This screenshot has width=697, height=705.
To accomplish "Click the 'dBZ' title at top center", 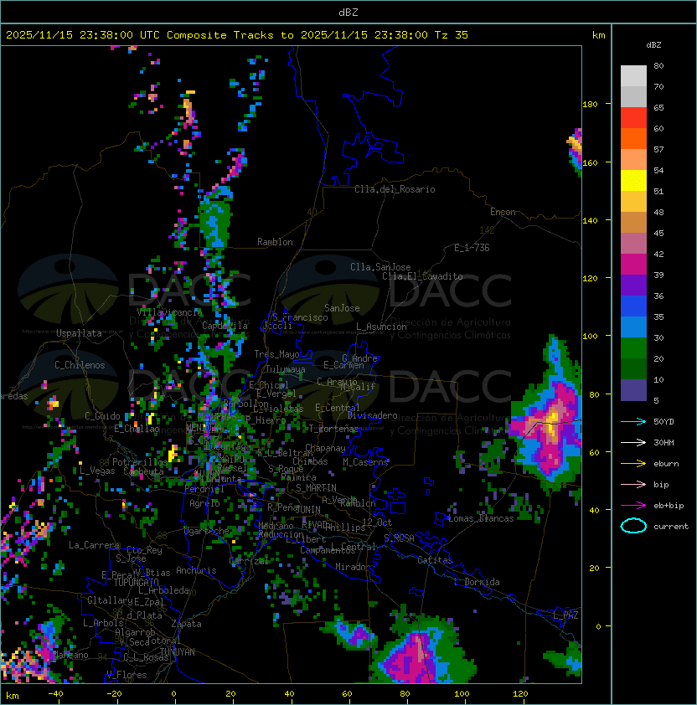I will pyautogui.click(x=348, y=13).
